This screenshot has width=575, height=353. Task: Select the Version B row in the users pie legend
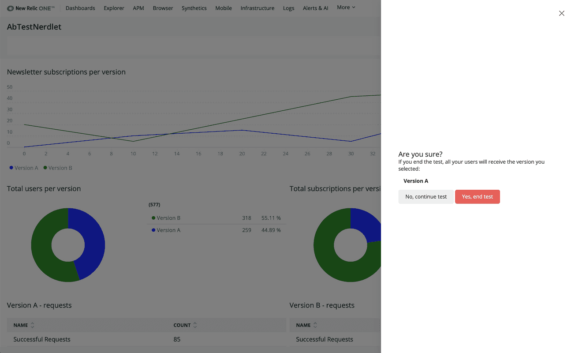pos(217,218)
